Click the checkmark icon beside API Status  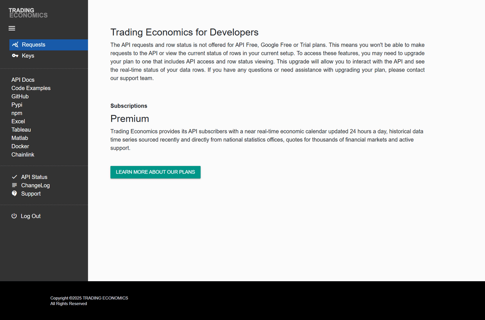15,176
